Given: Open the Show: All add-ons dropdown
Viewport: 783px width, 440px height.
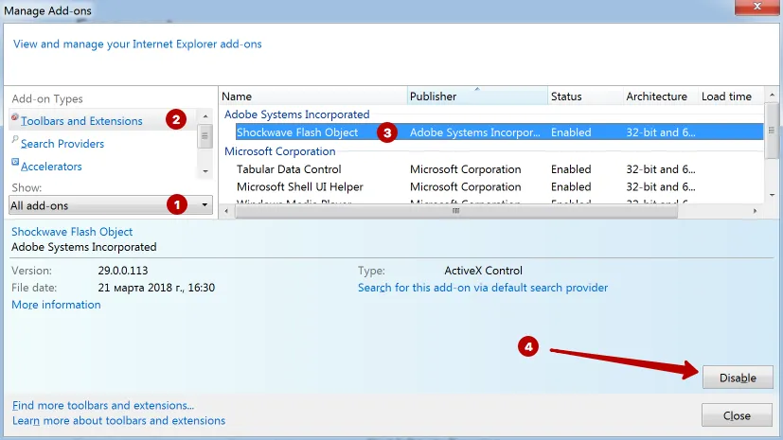Looking at the screenshot, I should tap(111, 205).
